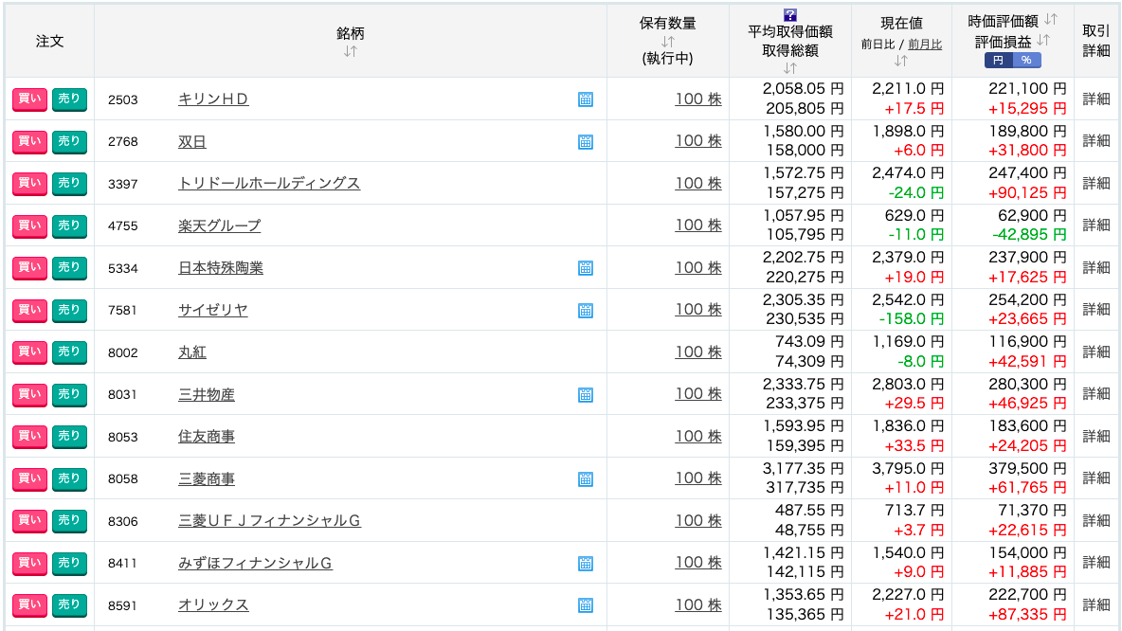
Task: Buy トリドールホールディングス shares
Action: point(29,184)
